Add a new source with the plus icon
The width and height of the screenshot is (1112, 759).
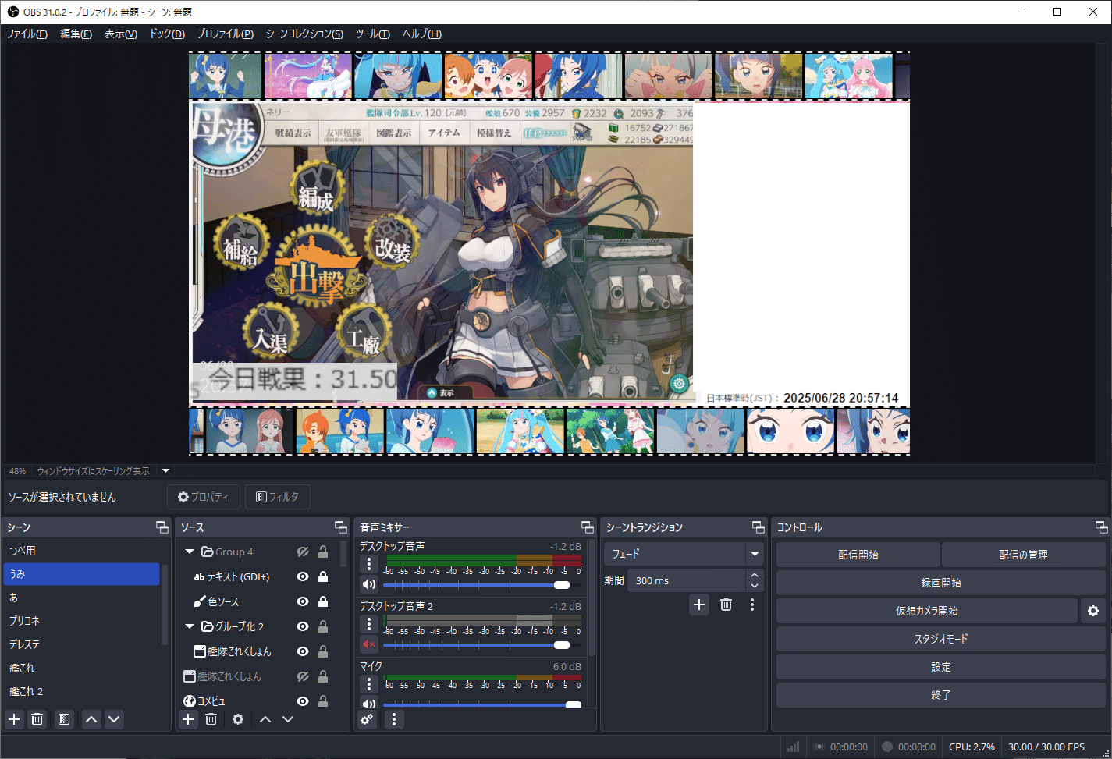click(x=188, y=719)
